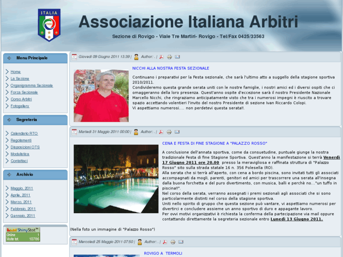
Task: Open Aprile, 2011 archive
Action: tap(20, 195)
